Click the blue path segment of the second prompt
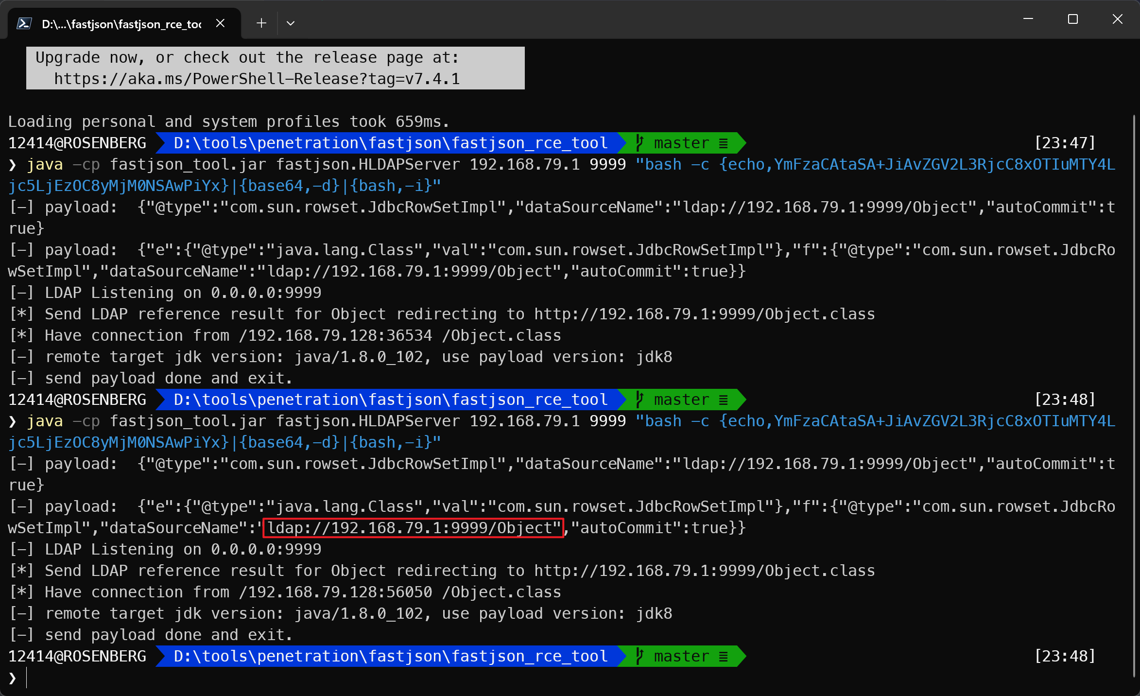 tap(390, 400)
